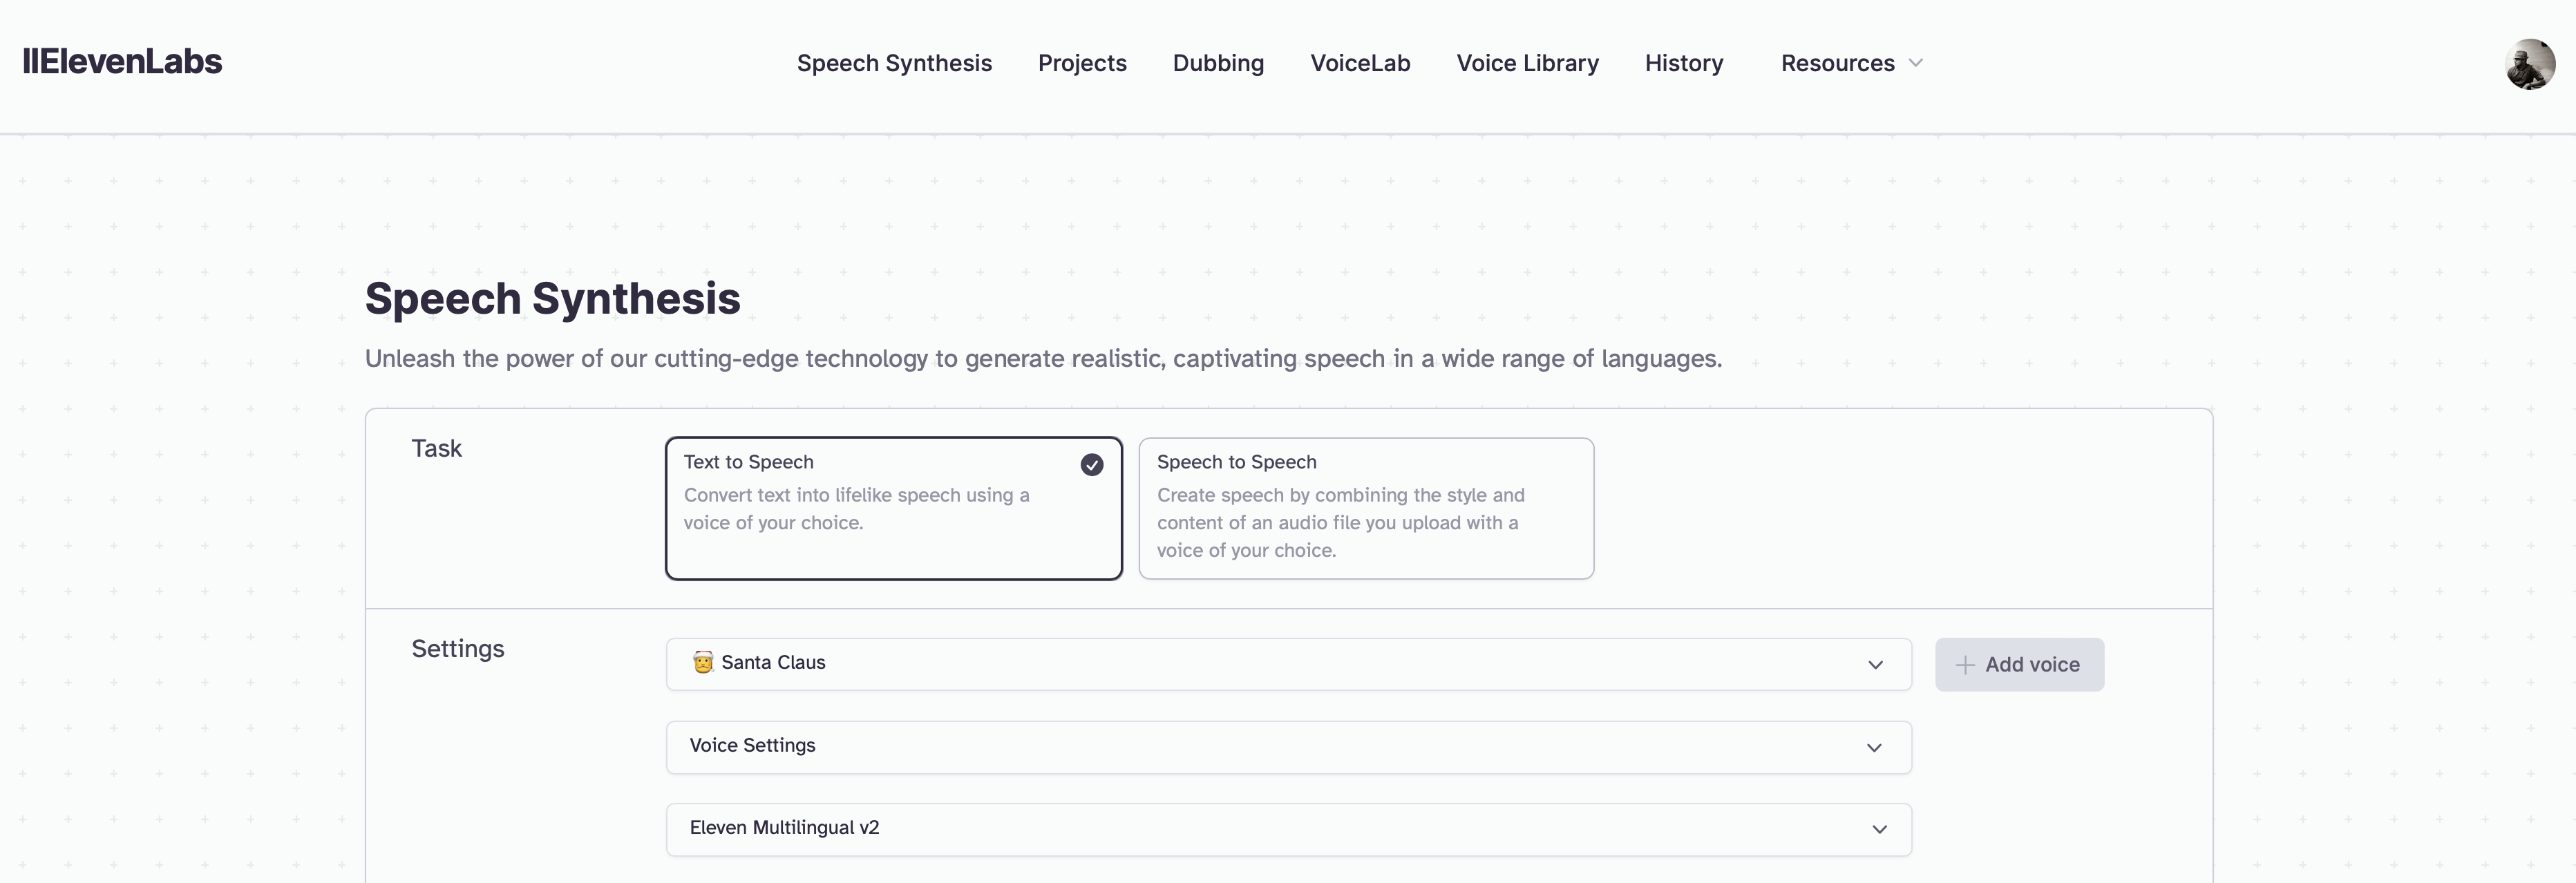
Task: Click the plus icon in Add voice
Action: [x=1964, y=664]
